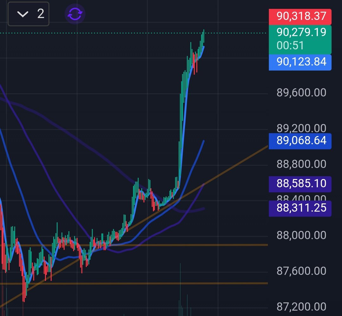
Task: Tap the green countdown price label 90,279.19
Action: pyautogui.click(x=300, y=33)
